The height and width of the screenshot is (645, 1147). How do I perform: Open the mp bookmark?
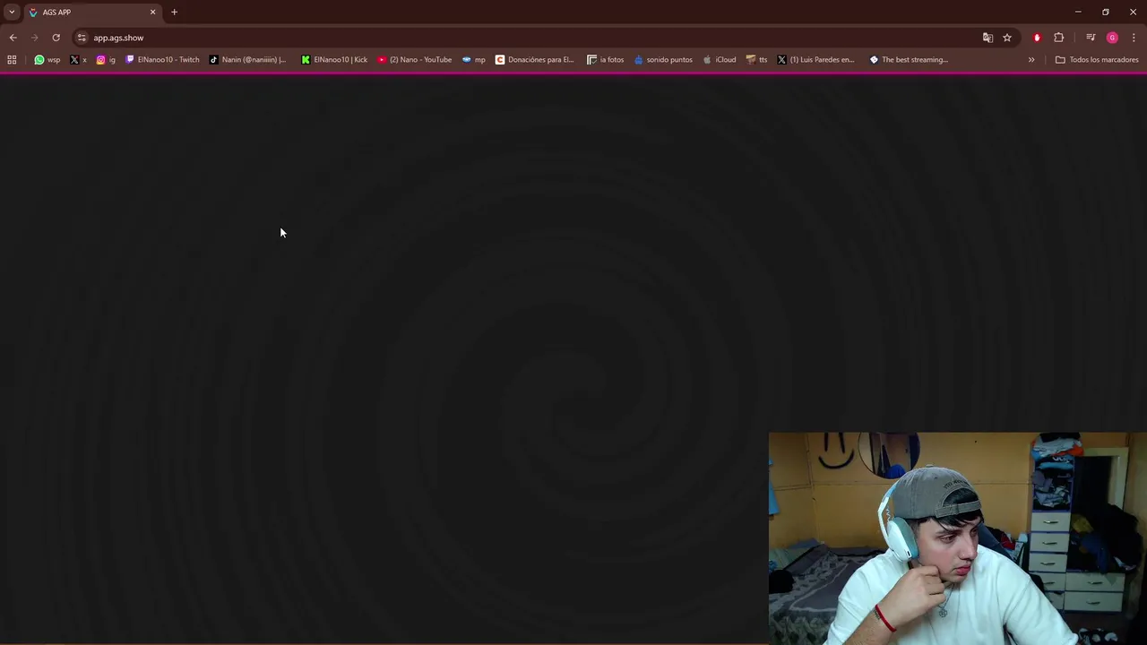coord(473,60)
